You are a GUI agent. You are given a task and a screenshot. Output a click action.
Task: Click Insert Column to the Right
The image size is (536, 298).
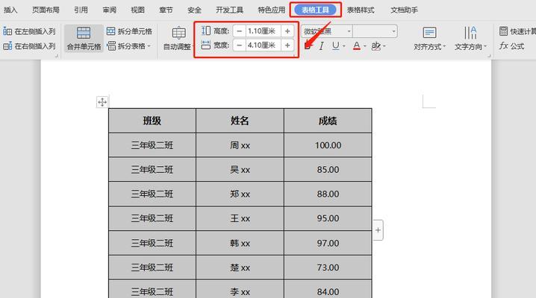coord(29,45)
